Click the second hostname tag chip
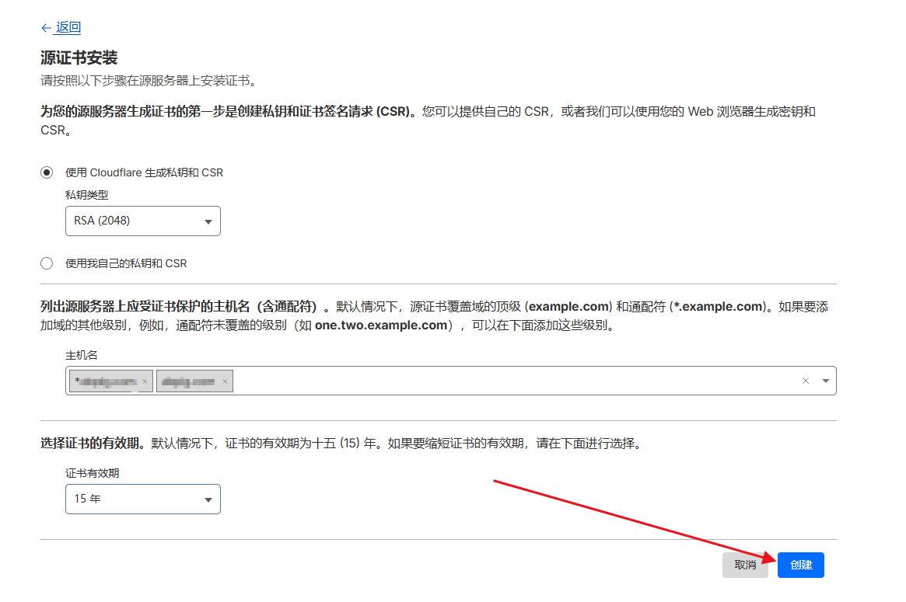Viewport: 906px width, 602px height. coord(188,381)
